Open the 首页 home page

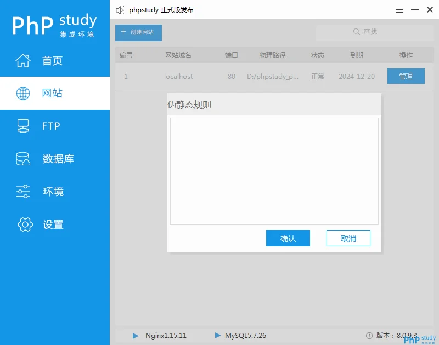[55, 60]
